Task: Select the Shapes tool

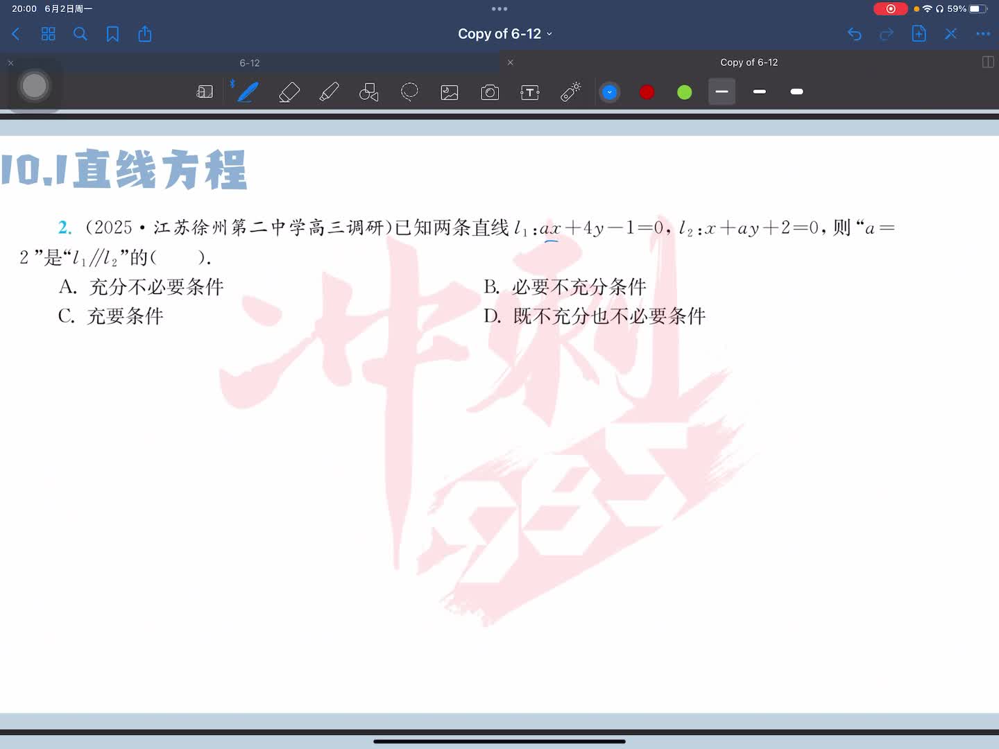Action: coord(369,92)
